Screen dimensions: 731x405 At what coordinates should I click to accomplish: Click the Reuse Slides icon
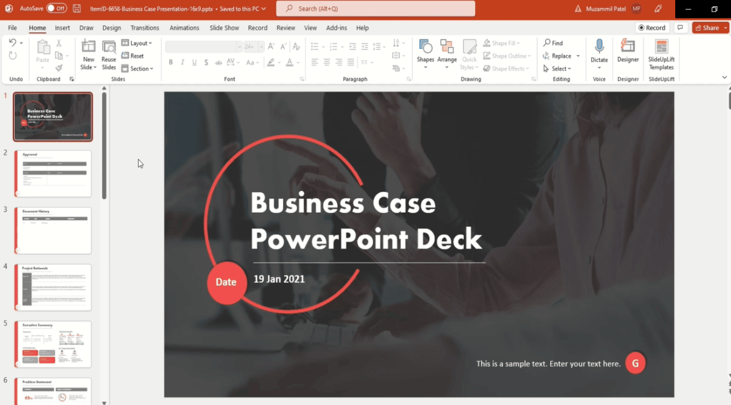click(x=109, y=47)
